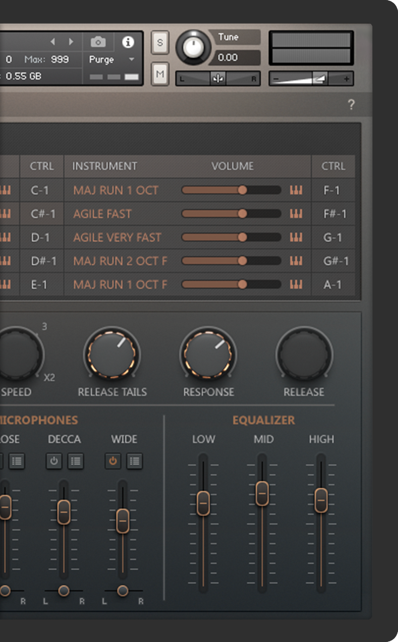The width and height of the screenshot is (398, 642).
Task: Go to previous instrument with left arrow
Action: point(53,42)
